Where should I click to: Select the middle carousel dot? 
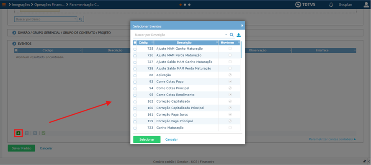tap(185, 5)
